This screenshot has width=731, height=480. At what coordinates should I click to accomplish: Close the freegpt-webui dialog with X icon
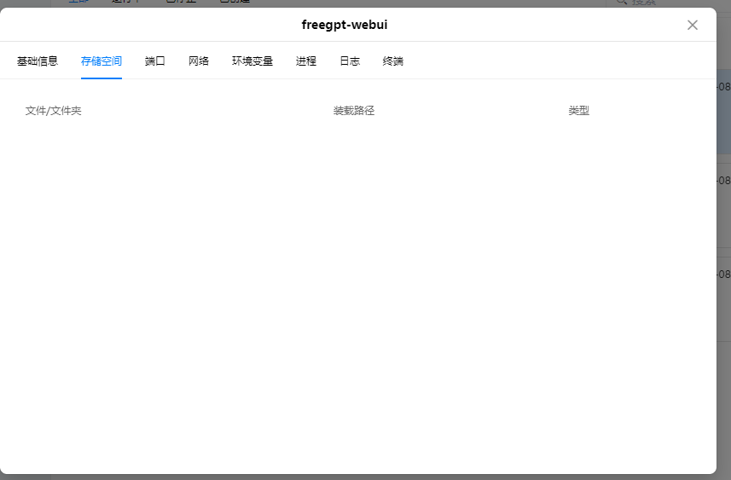coord(693,25)
